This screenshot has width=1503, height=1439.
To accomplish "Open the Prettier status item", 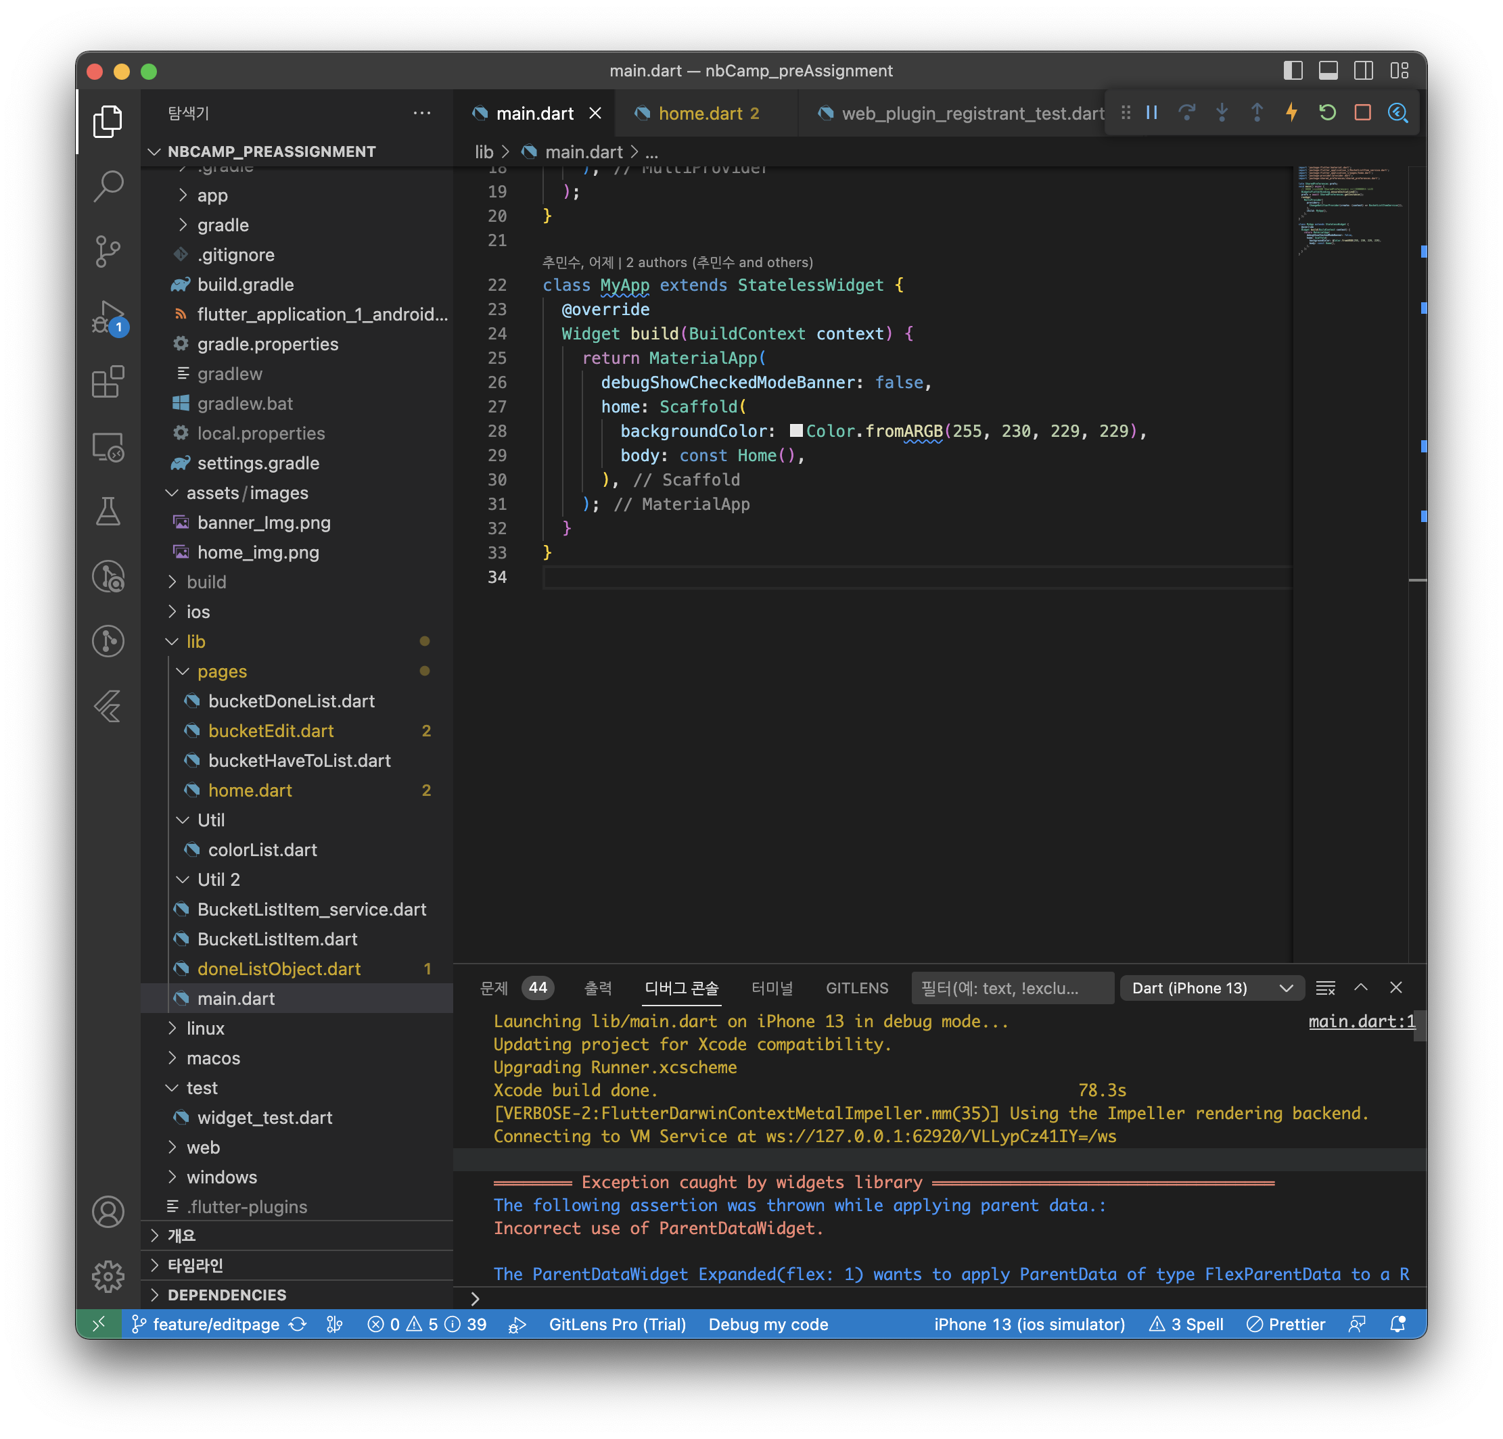I will coord(1286,1324).
